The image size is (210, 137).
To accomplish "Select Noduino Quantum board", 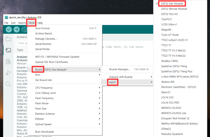I will (180, 134).
